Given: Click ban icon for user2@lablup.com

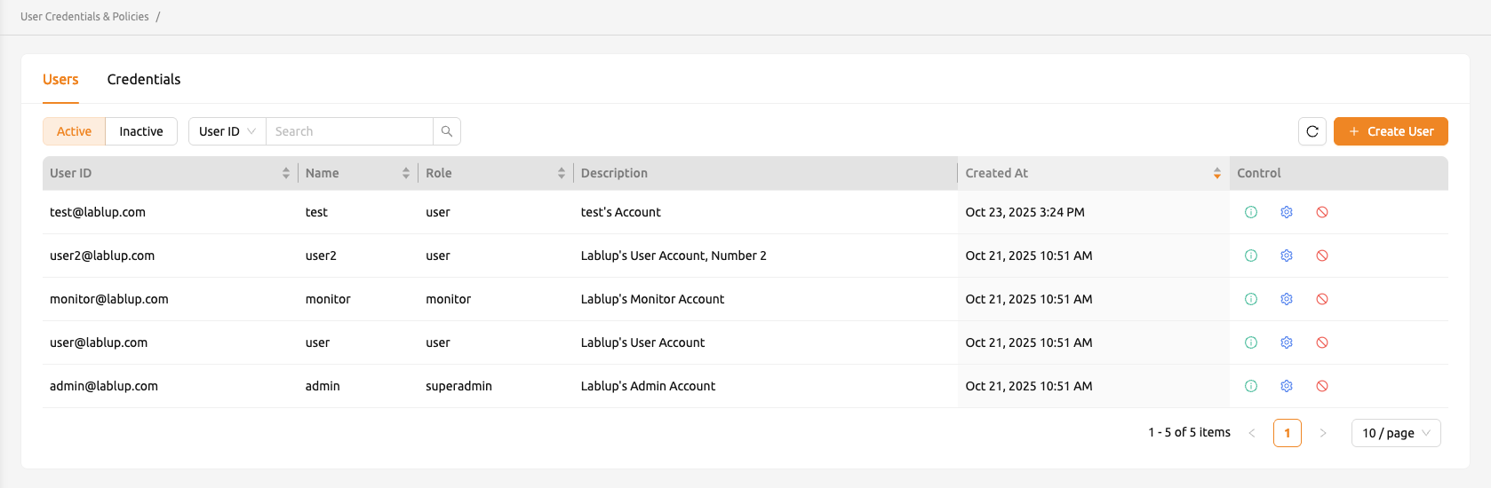Looking at the screenshot, I should pyautogui.click(x=1322, y=256).
